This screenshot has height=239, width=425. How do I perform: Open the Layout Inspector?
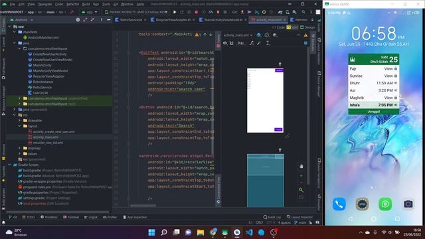(x=299, y=217)
